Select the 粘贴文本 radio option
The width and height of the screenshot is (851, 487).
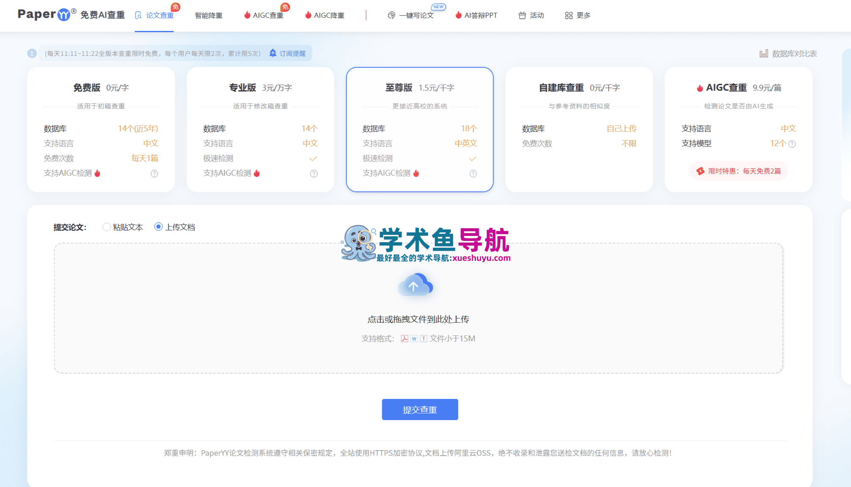107,227
